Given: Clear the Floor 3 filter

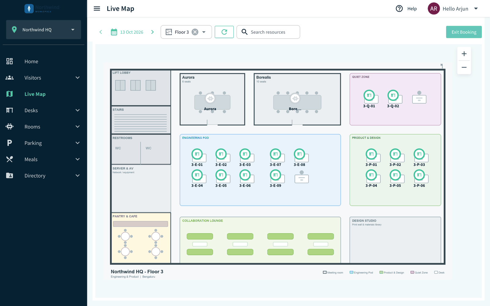Looking at the screenshot, I should pos(195,32).
